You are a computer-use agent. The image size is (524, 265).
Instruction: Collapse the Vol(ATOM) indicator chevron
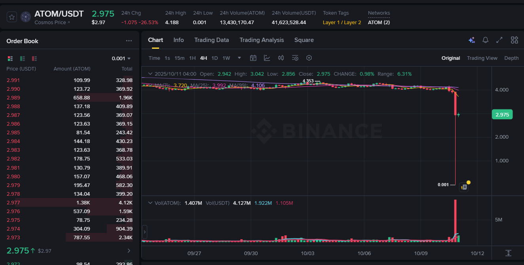(x=150, y=203)
